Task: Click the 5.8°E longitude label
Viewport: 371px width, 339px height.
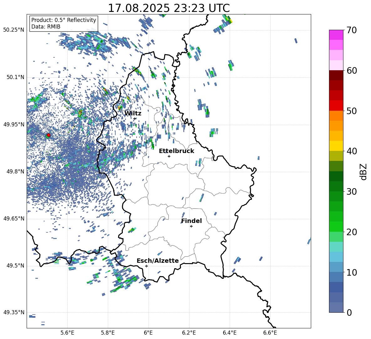Action: (x=108, y=333)
